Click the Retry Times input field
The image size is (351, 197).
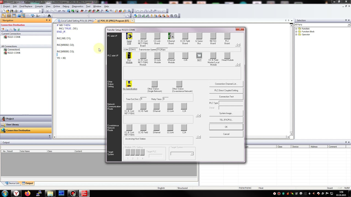click(x=165, y=99)
